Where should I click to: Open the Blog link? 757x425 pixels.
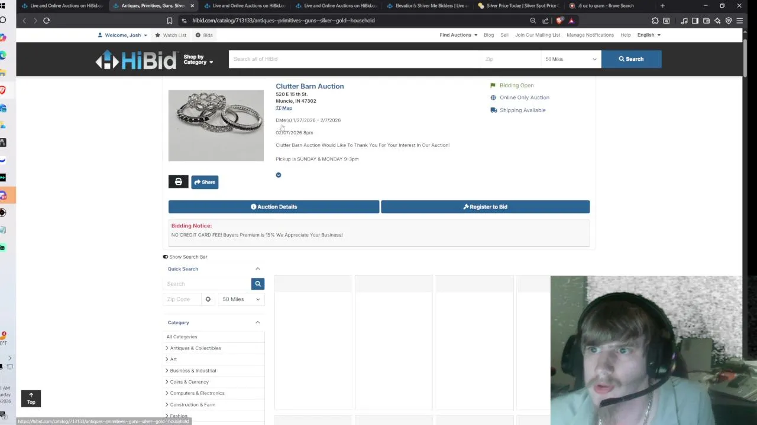click(489, 35)
